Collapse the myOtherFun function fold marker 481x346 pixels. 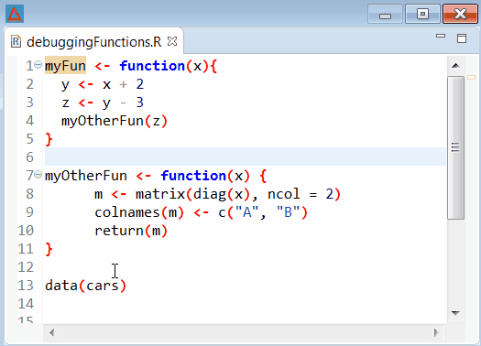point(38,175)
